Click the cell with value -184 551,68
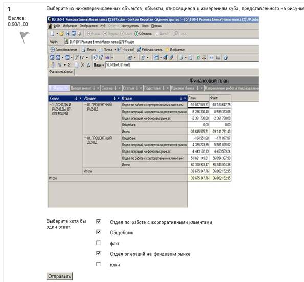 199,138
